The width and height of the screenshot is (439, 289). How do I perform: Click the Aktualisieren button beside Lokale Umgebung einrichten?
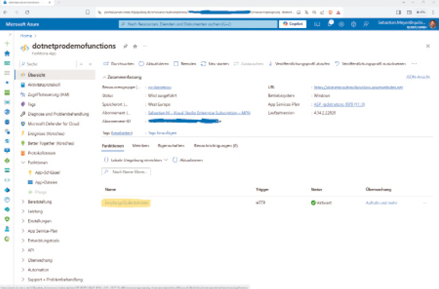tap(187, 160)
